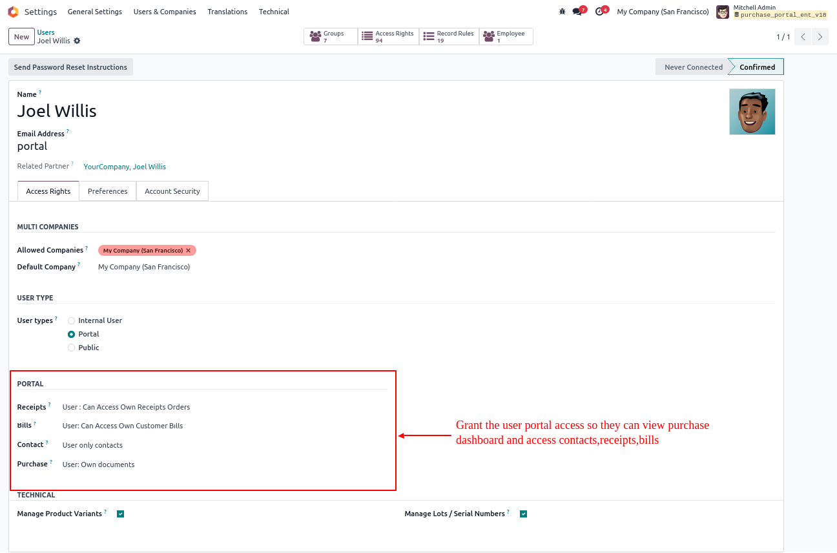Open the chat messages icon

point(577,12)
